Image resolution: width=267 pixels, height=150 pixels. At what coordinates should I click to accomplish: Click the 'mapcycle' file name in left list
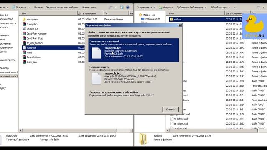31,48
